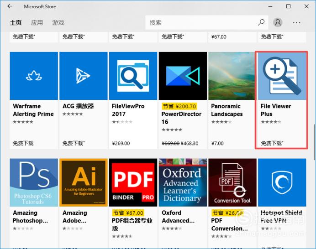The height and width of the screenshot is (249, 316).
Task: Click the PDF Conversion... title text
Action: [x=229, y=224]
